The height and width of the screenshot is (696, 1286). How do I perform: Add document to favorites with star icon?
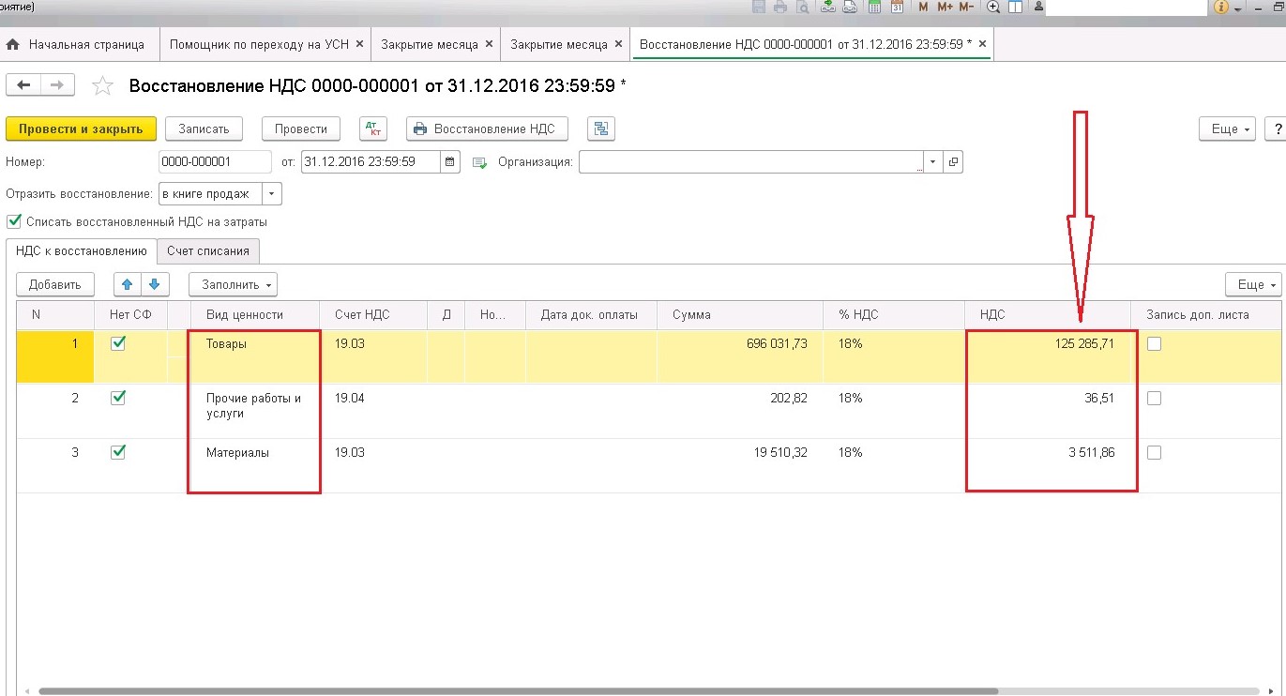102,86
